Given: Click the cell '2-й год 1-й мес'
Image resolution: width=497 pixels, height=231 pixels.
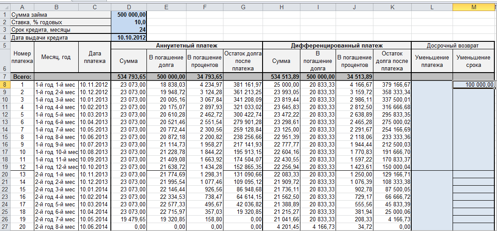Looking at the screenshot, I should point(56,174).
